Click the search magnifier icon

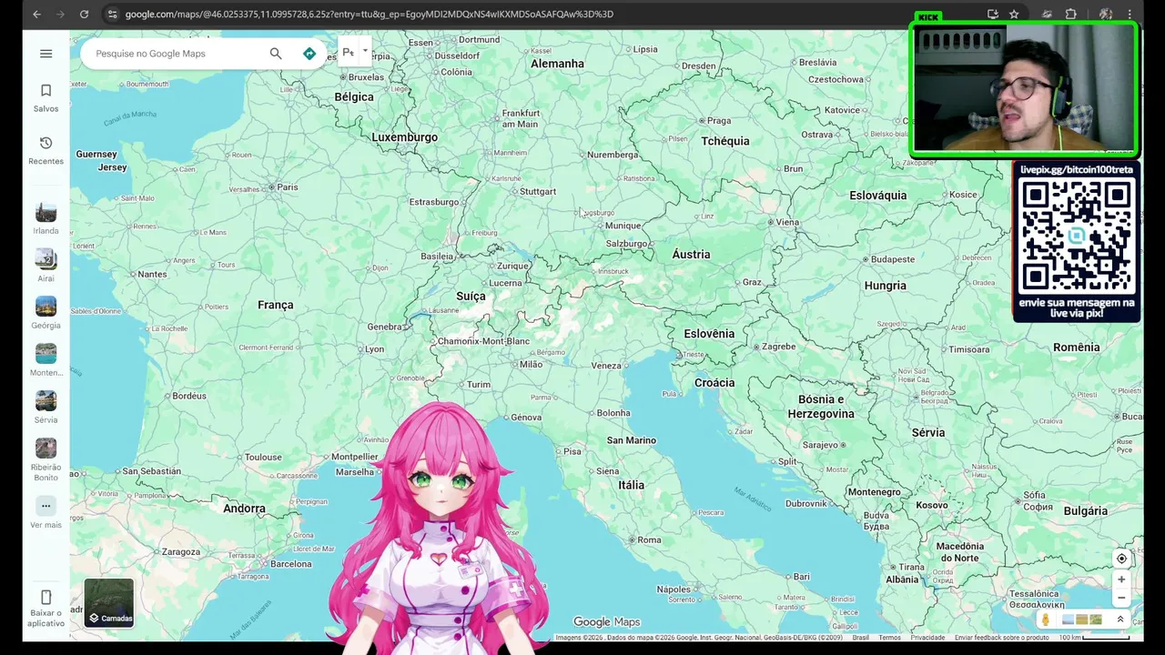click(276, 54)
